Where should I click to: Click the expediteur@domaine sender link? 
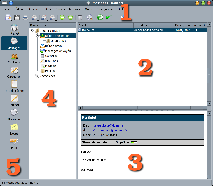[109, 125]
